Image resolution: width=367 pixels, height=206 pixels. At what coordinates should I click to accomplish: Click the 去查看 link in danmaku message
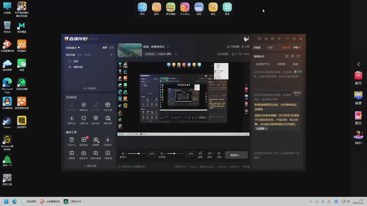(x=261, y=129)
